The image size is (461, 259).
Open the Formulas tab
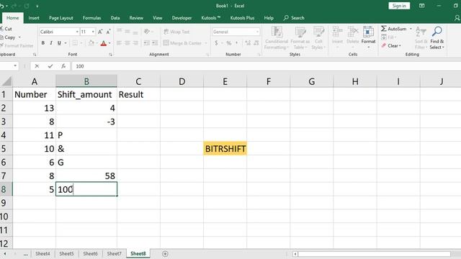[91, 18]
